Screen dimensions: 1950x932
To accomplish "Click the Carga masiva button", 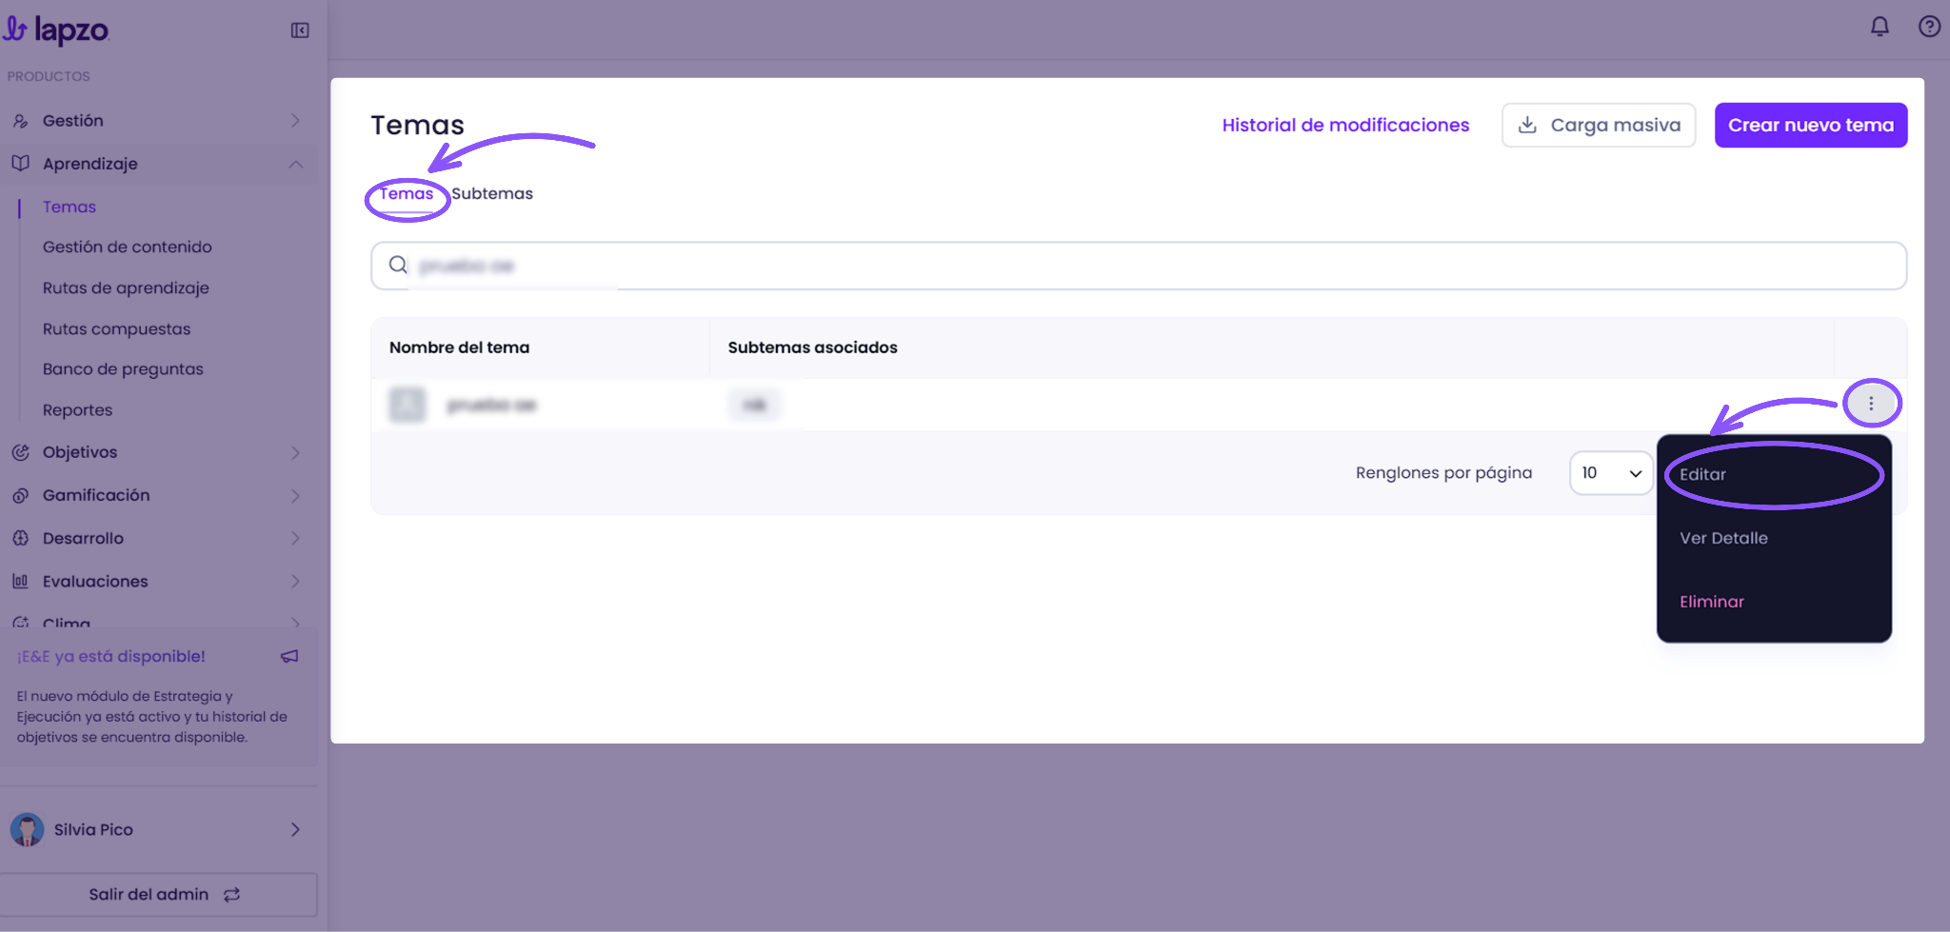I will tap(1599, 125).
